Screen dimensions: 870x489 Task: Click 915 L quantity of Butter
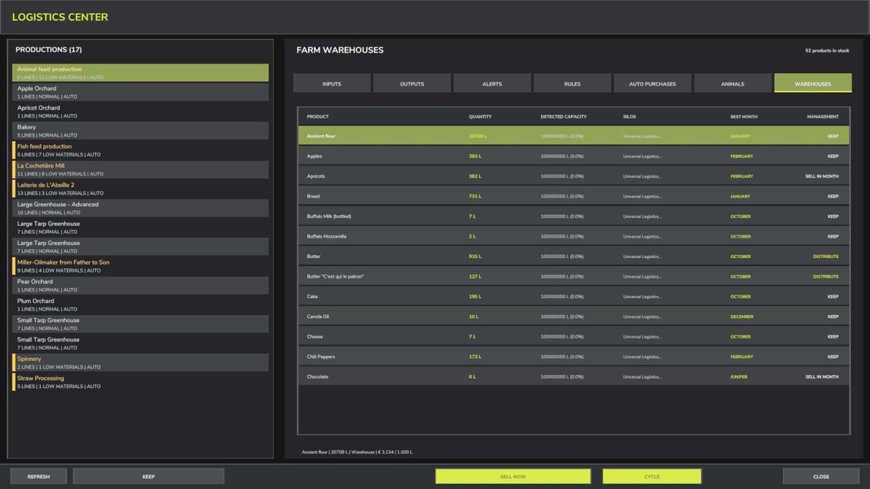475,256
